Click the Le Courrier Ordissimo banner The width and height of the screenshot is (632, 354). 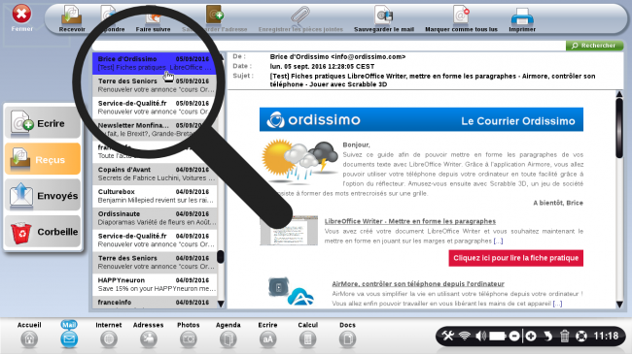(421, 119)
